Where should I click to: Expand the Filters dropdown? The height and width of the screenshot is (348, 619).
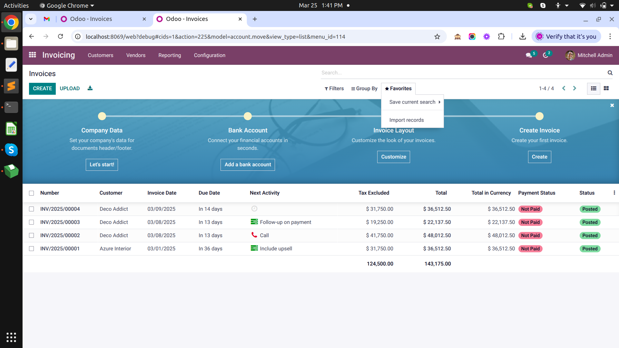click(334, 89)
